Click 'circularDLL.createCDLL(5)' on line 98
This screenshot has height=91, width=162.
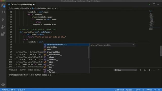28,55
